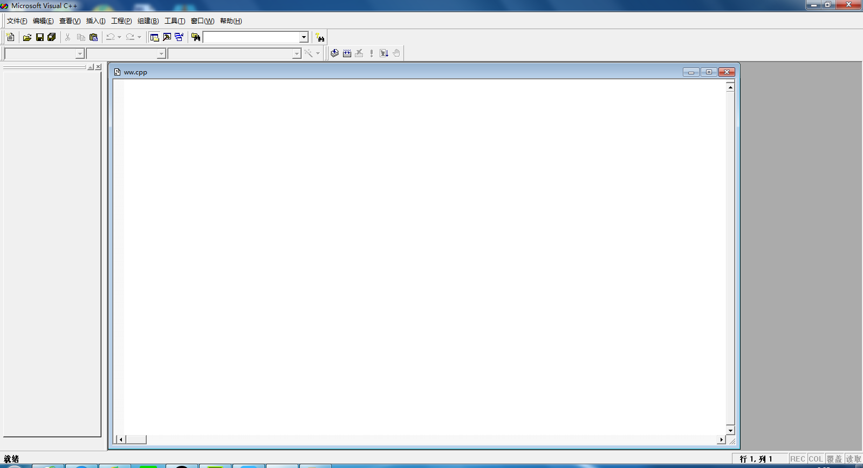This screenshot has height=468, width=863.
Task: Click into the Find text input box
Action: pyautogui.click(x=251, y=37)
